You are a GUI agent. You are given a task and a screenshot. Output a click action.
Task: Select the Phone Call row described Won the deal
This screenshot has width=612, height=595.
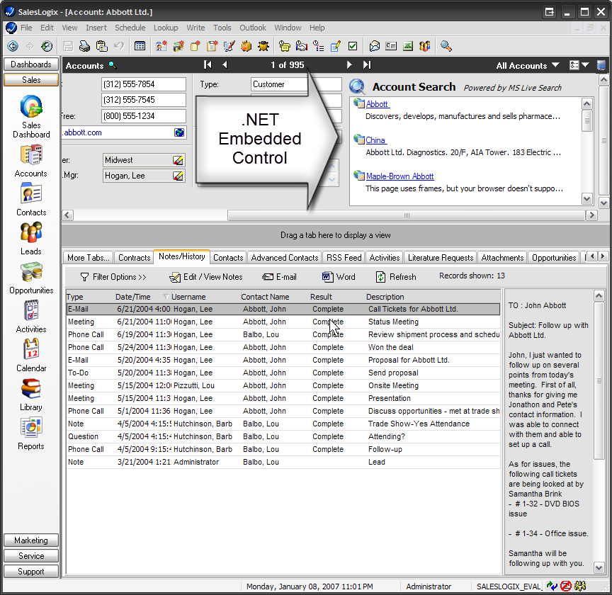(x=283, y=348)
